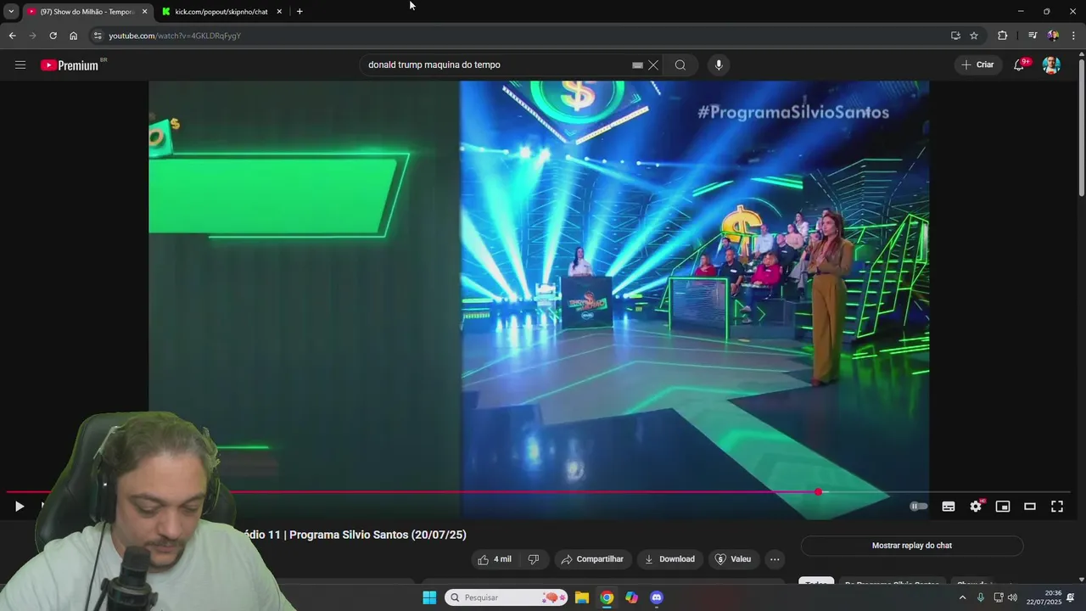Viewport: 1086px width, 611px height.
Task: Toggle subtitles/closed captions in the player
Action: 949,507
